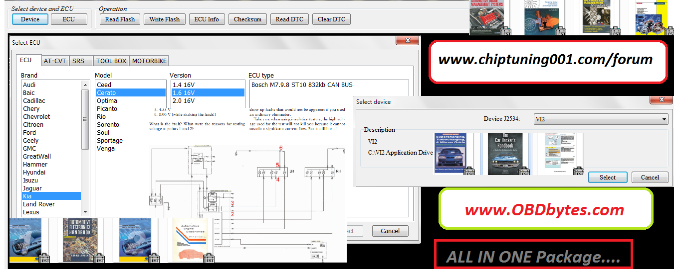Open the MOTORBIKE tab
Viewport: 674px width, 269px height.
149,61
